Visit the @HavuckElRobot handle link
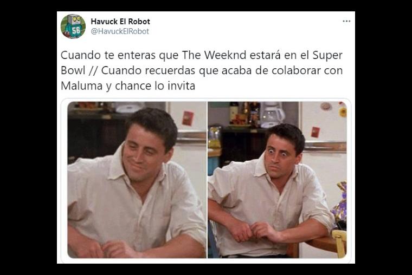 coord(120,31)
